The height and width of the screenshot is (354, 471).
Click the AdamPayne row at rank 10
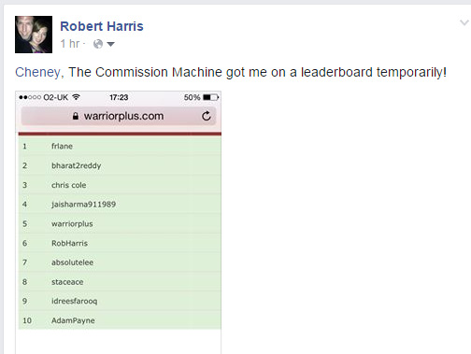click(120, 320)
